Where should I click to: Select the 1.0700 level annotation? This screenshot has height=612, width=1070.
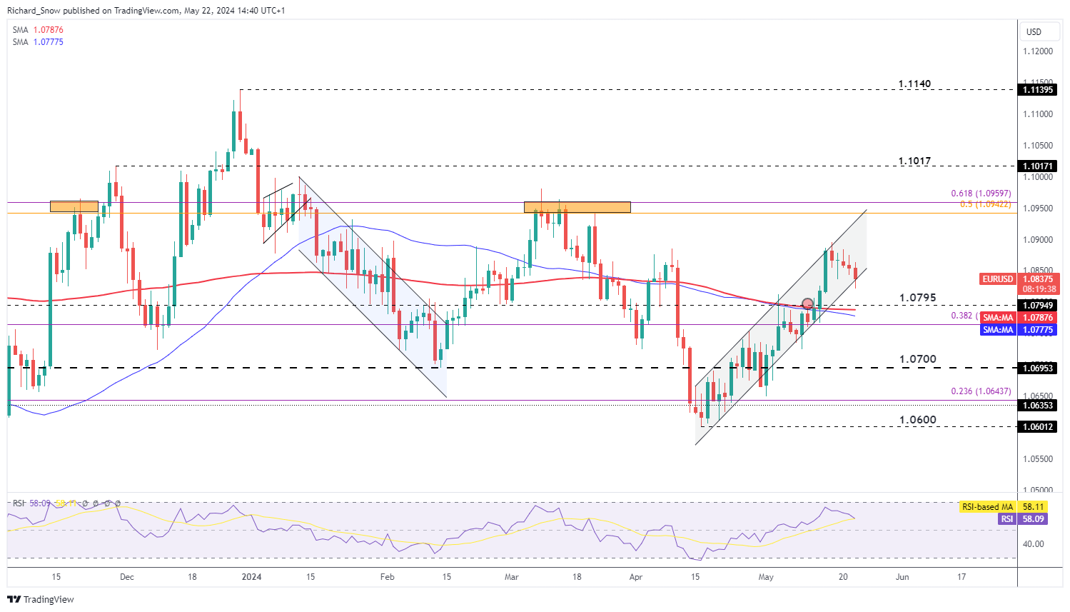click(917, 359)
